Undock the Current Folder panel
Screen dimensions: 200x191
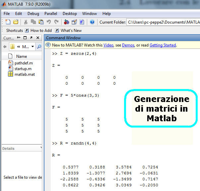tap(31, 38)
